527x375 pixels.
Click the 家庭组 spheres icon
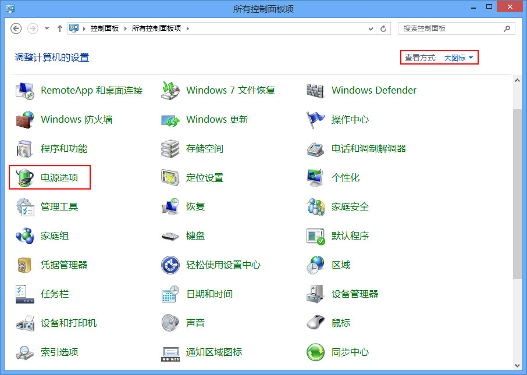(25, 236)
